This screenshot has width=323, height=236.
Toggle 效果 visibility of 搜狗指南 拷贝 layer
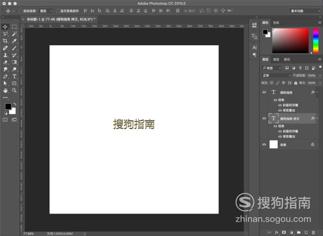(x=275, y=126)
